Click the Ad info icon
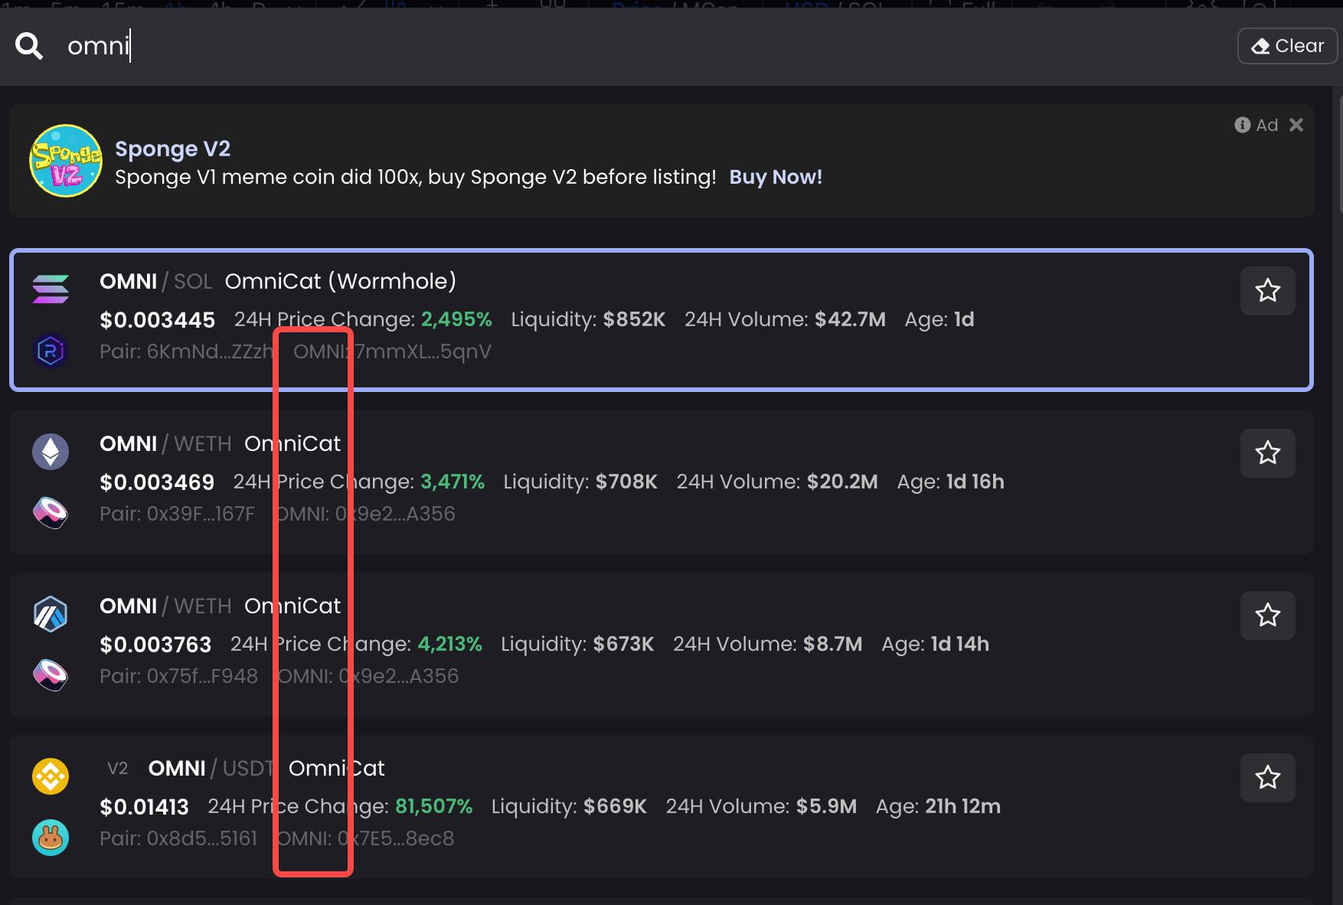The image size is (1343, 905). click(1242, 125)
